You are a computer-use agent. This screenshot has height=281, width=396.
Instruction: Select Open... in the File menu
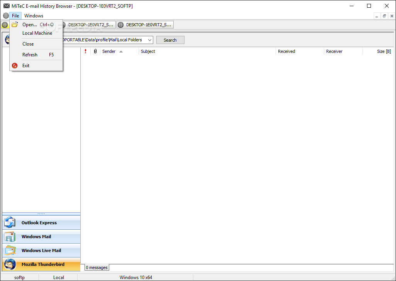[36, 24]
